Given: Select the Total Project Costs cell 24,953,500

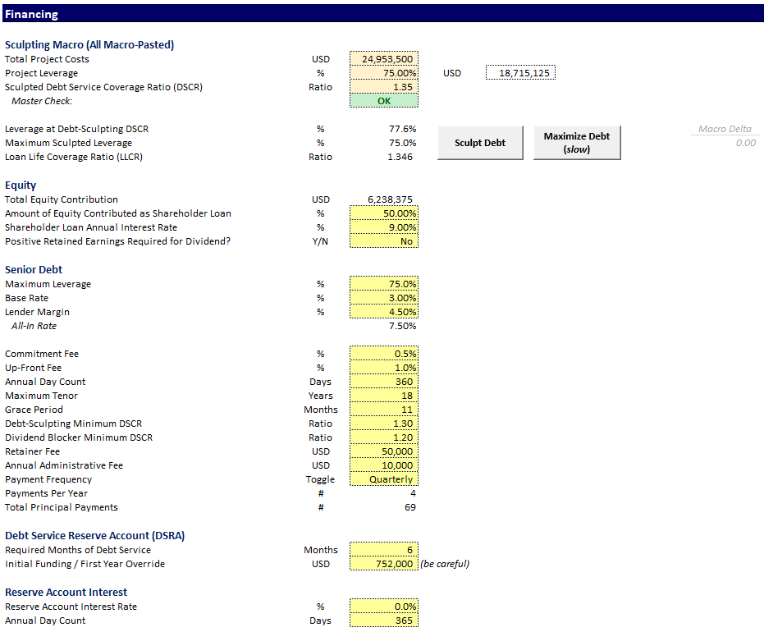Looking at the screenshot, I should (384, 59).
